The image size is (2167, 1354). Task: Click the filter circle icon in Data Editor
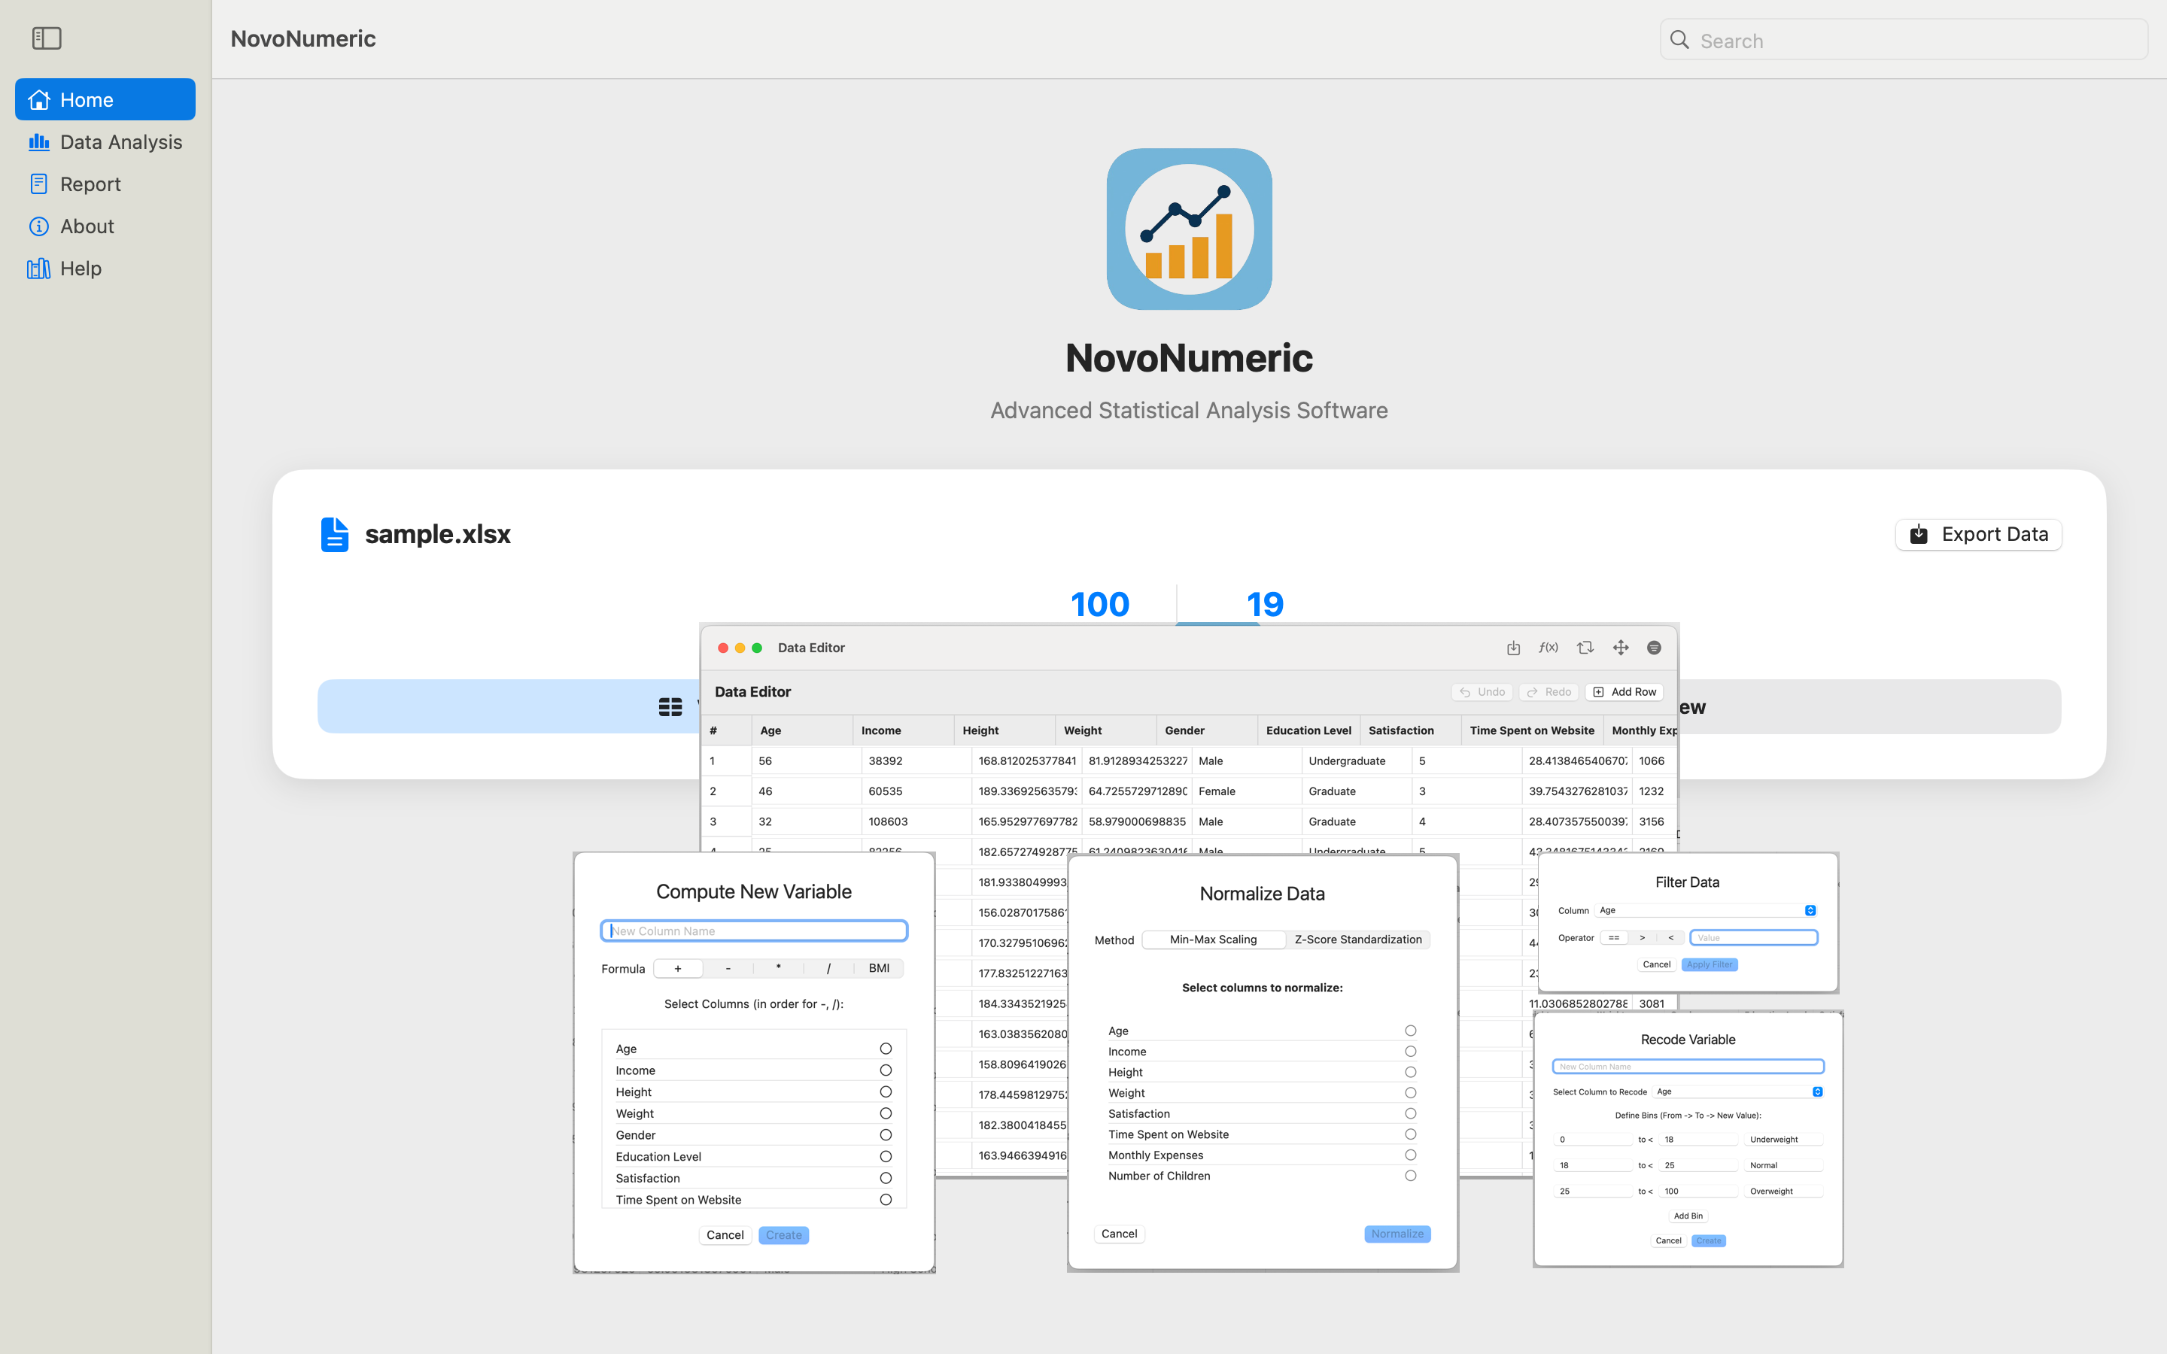pyautogui.click(x=1654, y=648)
